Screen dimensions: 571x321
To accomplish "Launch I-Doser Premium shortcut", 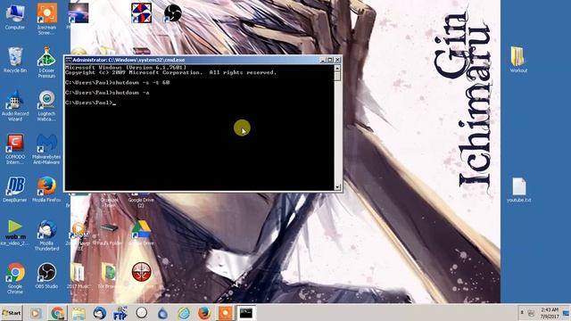I will pos(46,62).
